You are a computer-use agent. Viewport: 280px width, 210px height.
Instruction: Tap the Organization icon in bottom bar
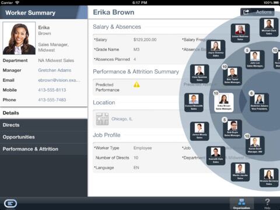click(x=242, y=204)
